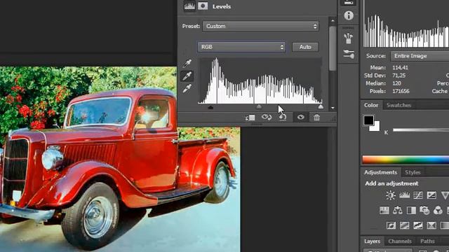This screenshot has height=252, width=449.
Task: Pick a color from the spectrum ramp
Action: click(x=406, y=160)
